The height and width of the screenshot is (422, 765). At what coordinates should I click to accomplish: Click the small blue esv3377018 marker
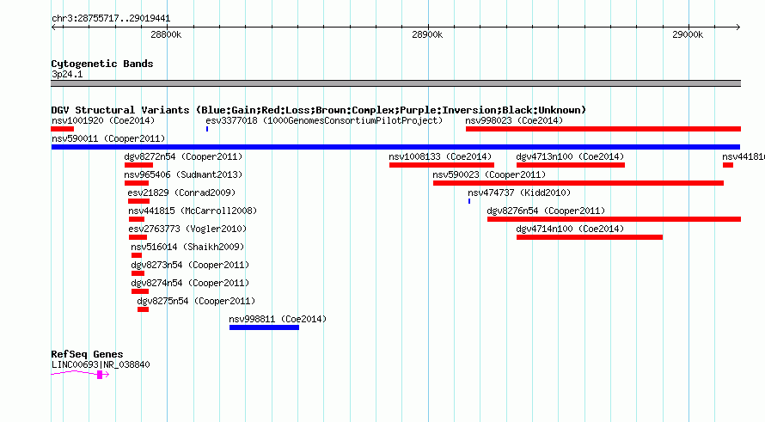[207, 129]
